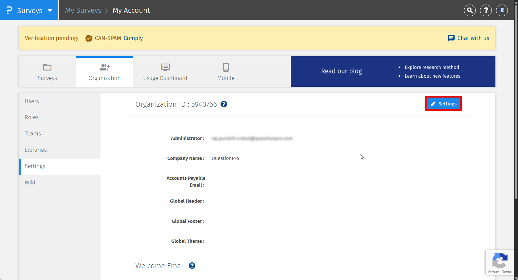Viewport: 518px width, 280px height.
Task: Click the help icon beside Welcome Email
Action: coord(192,266)
